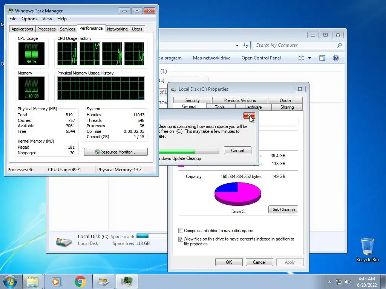Viewport: 386px width, 289px height.
Task: Open the Security tab in Properties
Action: (193, 100)
